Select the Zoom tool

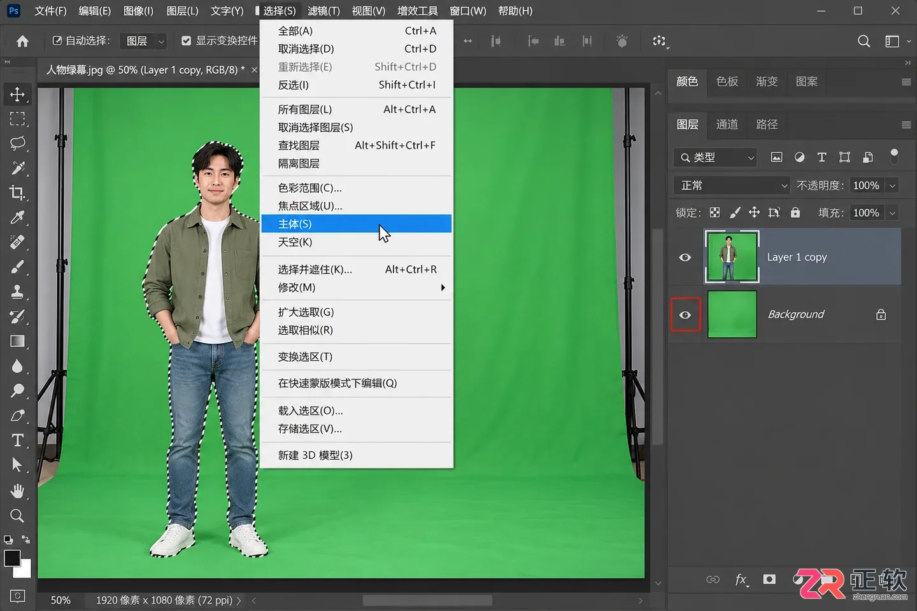(x=17, y=516)
